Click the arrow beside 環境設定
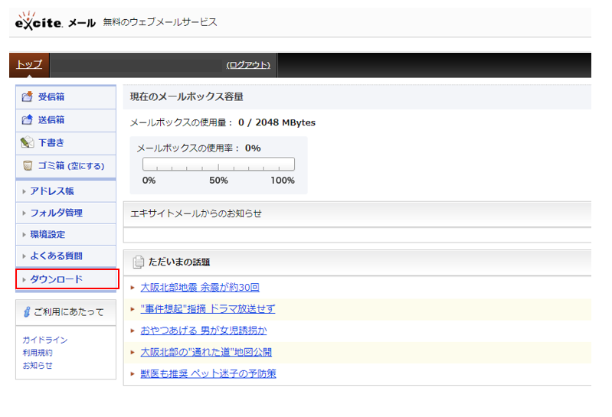Viewport: 612px width, 417px height. (x=25, y=235)
